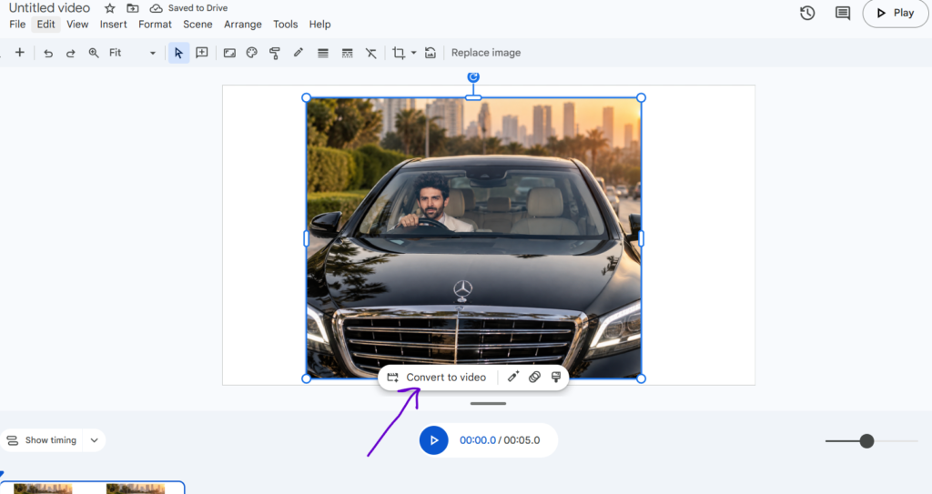The width and height of the screenshot is (932, 494).
Task: Redo the last action
Action: pyautogui.click(x=71, y=53)
